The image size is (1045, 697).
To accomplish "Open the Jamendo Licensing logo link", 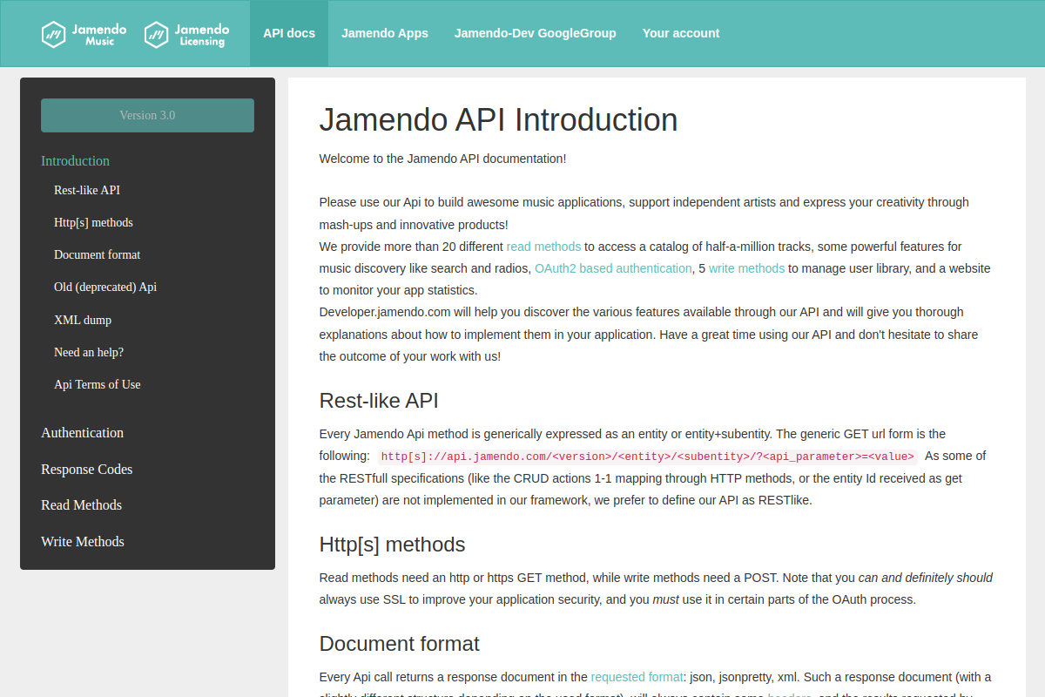I will [186, 34].
